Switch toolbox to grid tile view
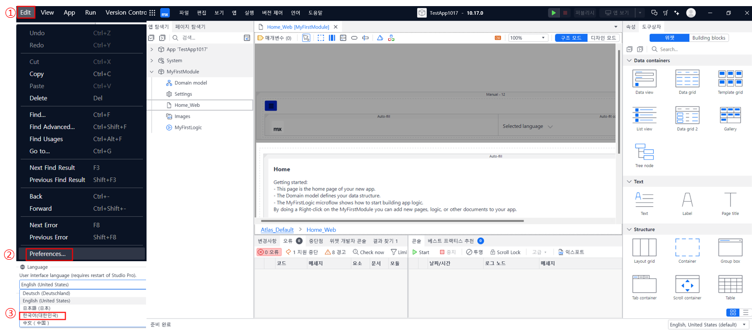 click(x=733, y=313)
